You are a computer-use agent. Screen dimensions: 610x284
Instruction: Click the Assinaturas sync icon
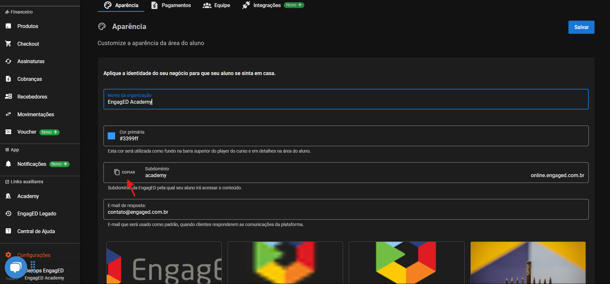(x=8, y=61)
